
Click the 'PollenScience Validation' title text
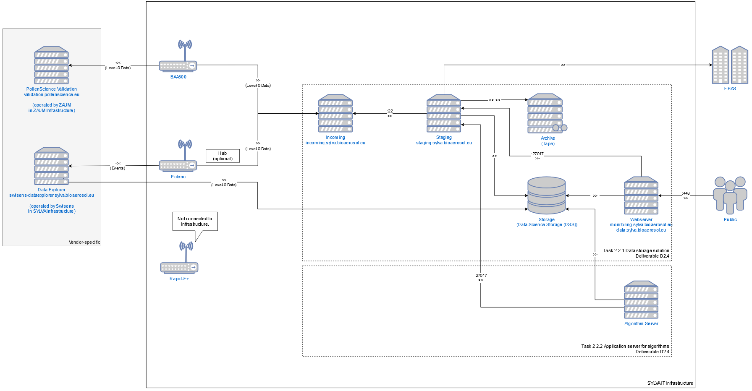point(52,89)
